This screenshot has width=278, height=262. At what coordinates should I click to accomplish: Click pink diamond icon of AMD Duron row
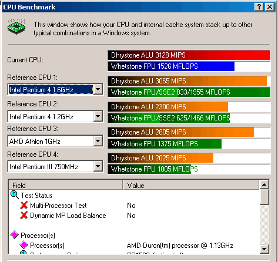point(24,245)
